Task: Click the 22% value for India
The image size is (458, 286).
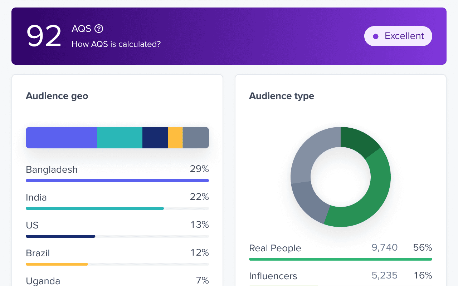Action: click(x=199, y=197)
